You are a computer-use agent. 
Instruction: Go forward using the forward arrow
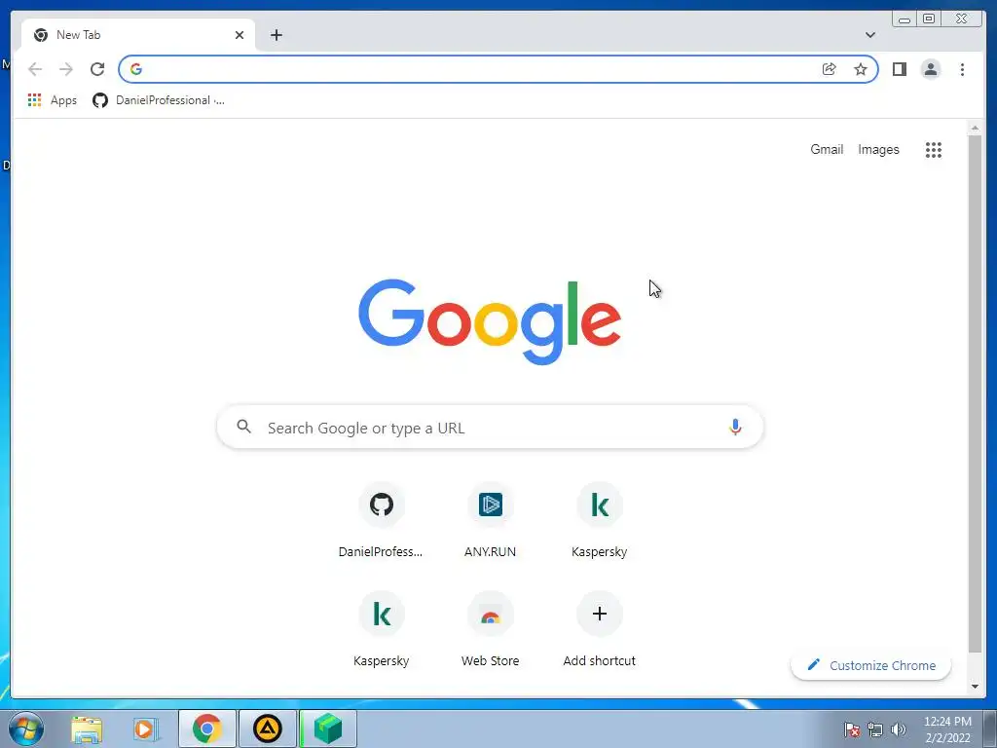click(66, 69)
